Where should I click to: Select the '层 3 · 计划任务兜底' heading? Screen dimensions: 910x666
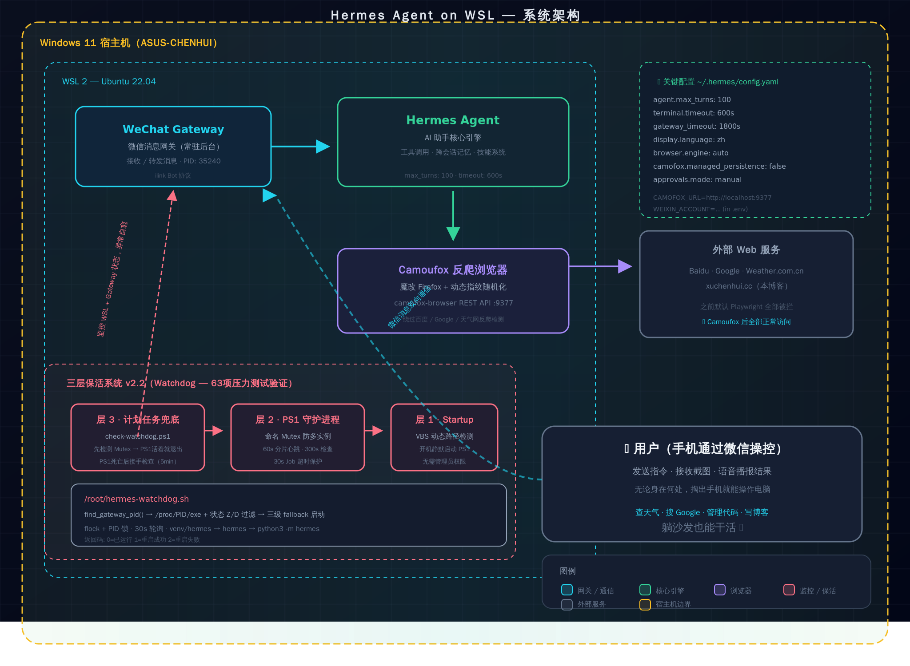(x=138, y=420)
